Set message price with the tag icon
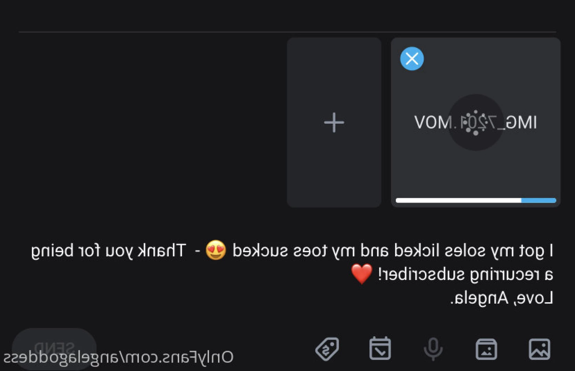This screenshot has height=371, width=575. 327,349
